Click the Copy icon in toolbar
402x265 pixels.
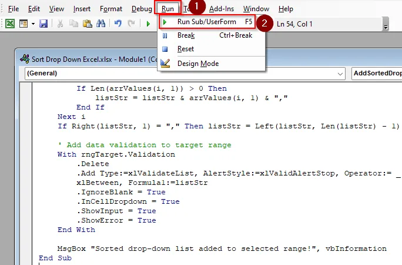[x=74, y=24]
